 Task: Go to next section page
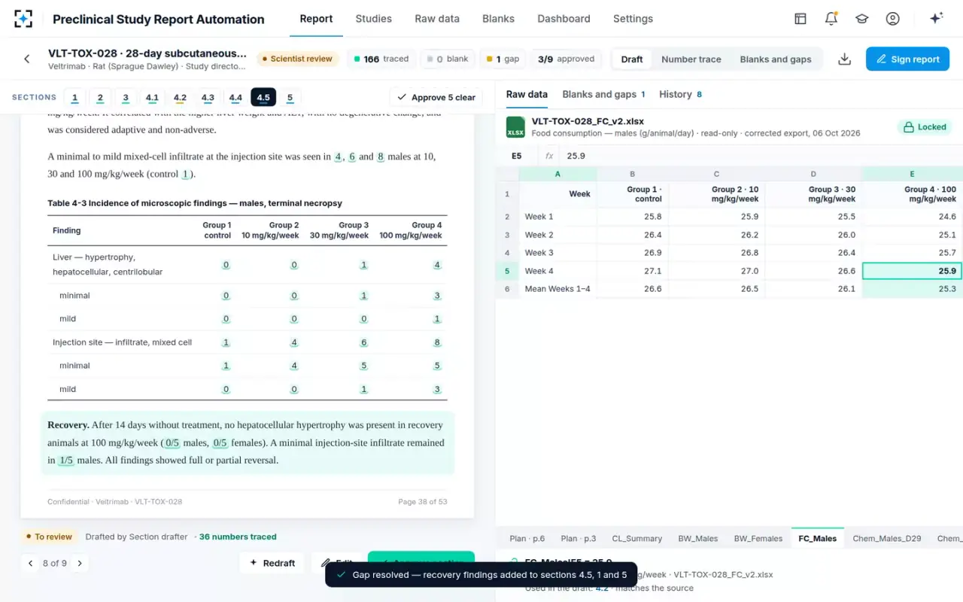point(80,563)
